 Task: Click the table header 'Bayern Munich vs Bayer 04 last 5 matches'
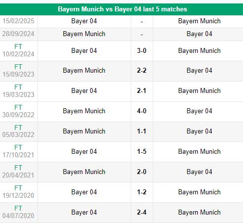122,9
